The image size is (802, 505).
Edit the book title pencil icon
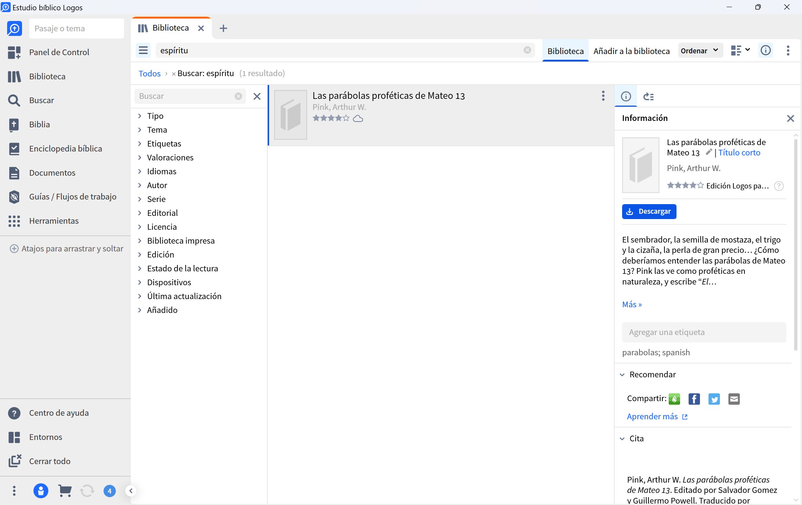(709, 152)
